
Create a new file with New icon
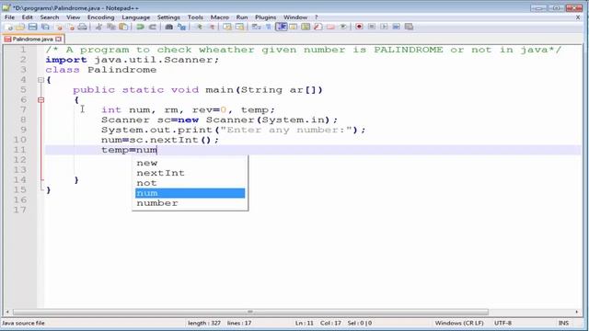[8, 27]
